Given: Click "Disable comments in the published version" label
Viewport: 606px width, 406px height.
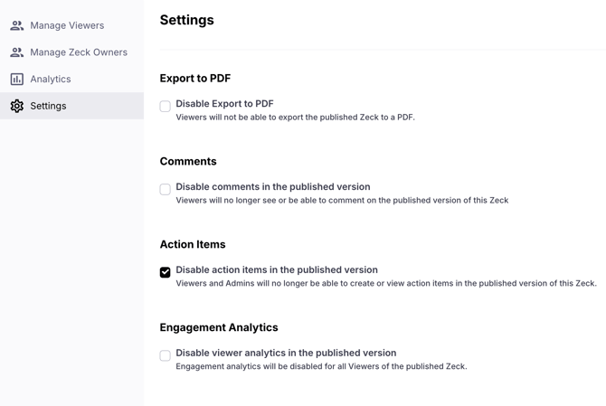Looking at the screenshot, I should point(272,187).
